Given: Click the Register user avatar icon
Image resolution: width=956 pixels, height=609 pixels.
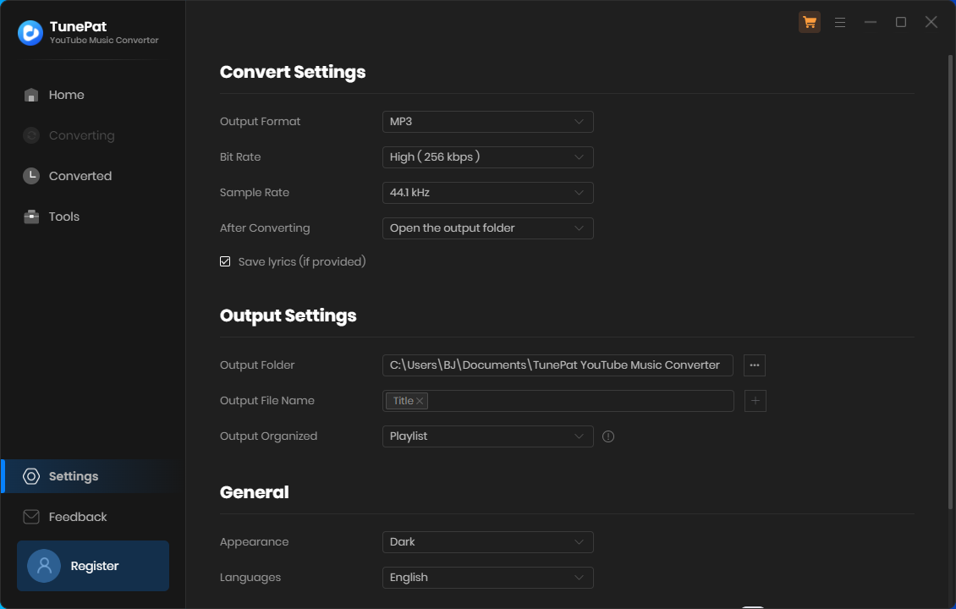Looking at the screenshot, I should [x=44, y=566].
